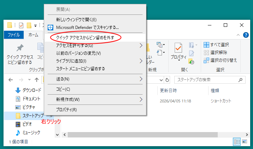Click the Properties checkmark document icon in ribbon

click(x=178, y=48)
